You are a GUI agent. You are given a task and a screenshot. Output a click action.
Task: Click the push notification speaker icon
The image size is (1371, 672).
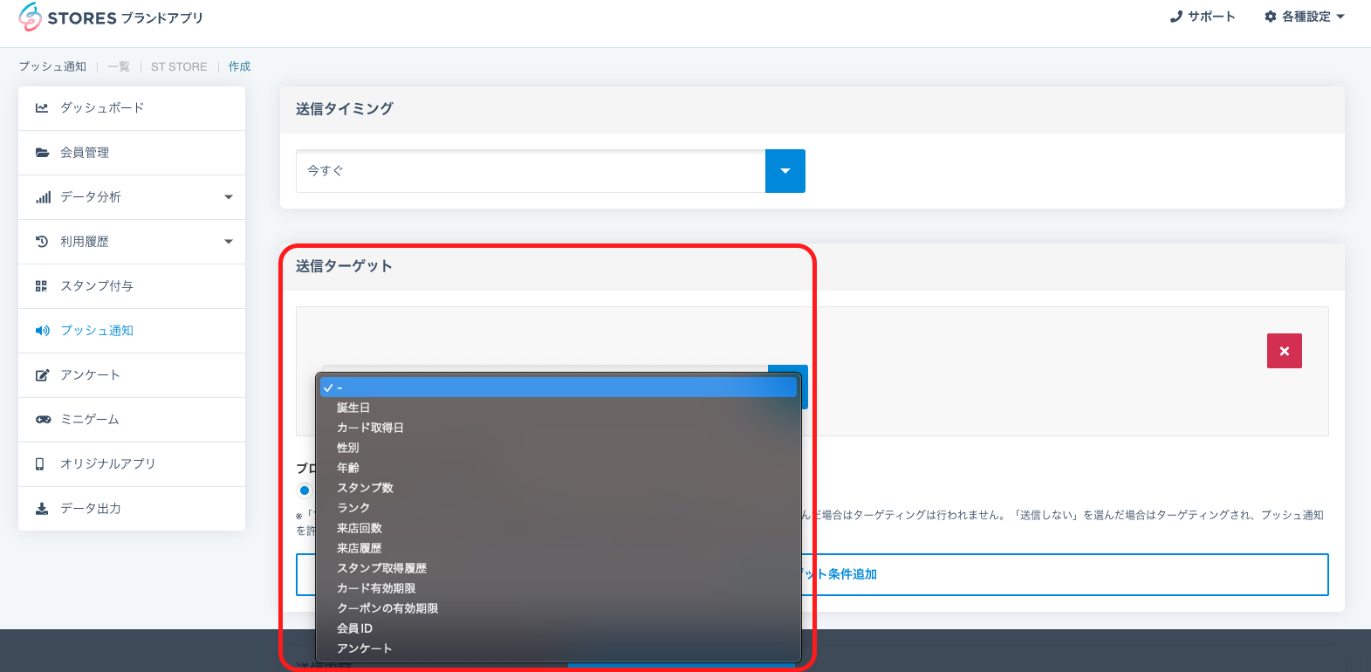pyautogui.click(x=42, y=331)
